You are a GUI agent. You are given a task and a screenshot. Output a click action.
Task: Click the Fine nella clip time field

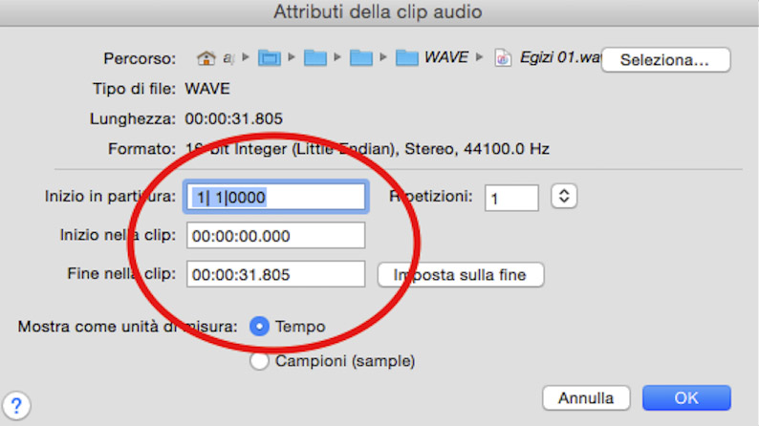coord(276,274)
